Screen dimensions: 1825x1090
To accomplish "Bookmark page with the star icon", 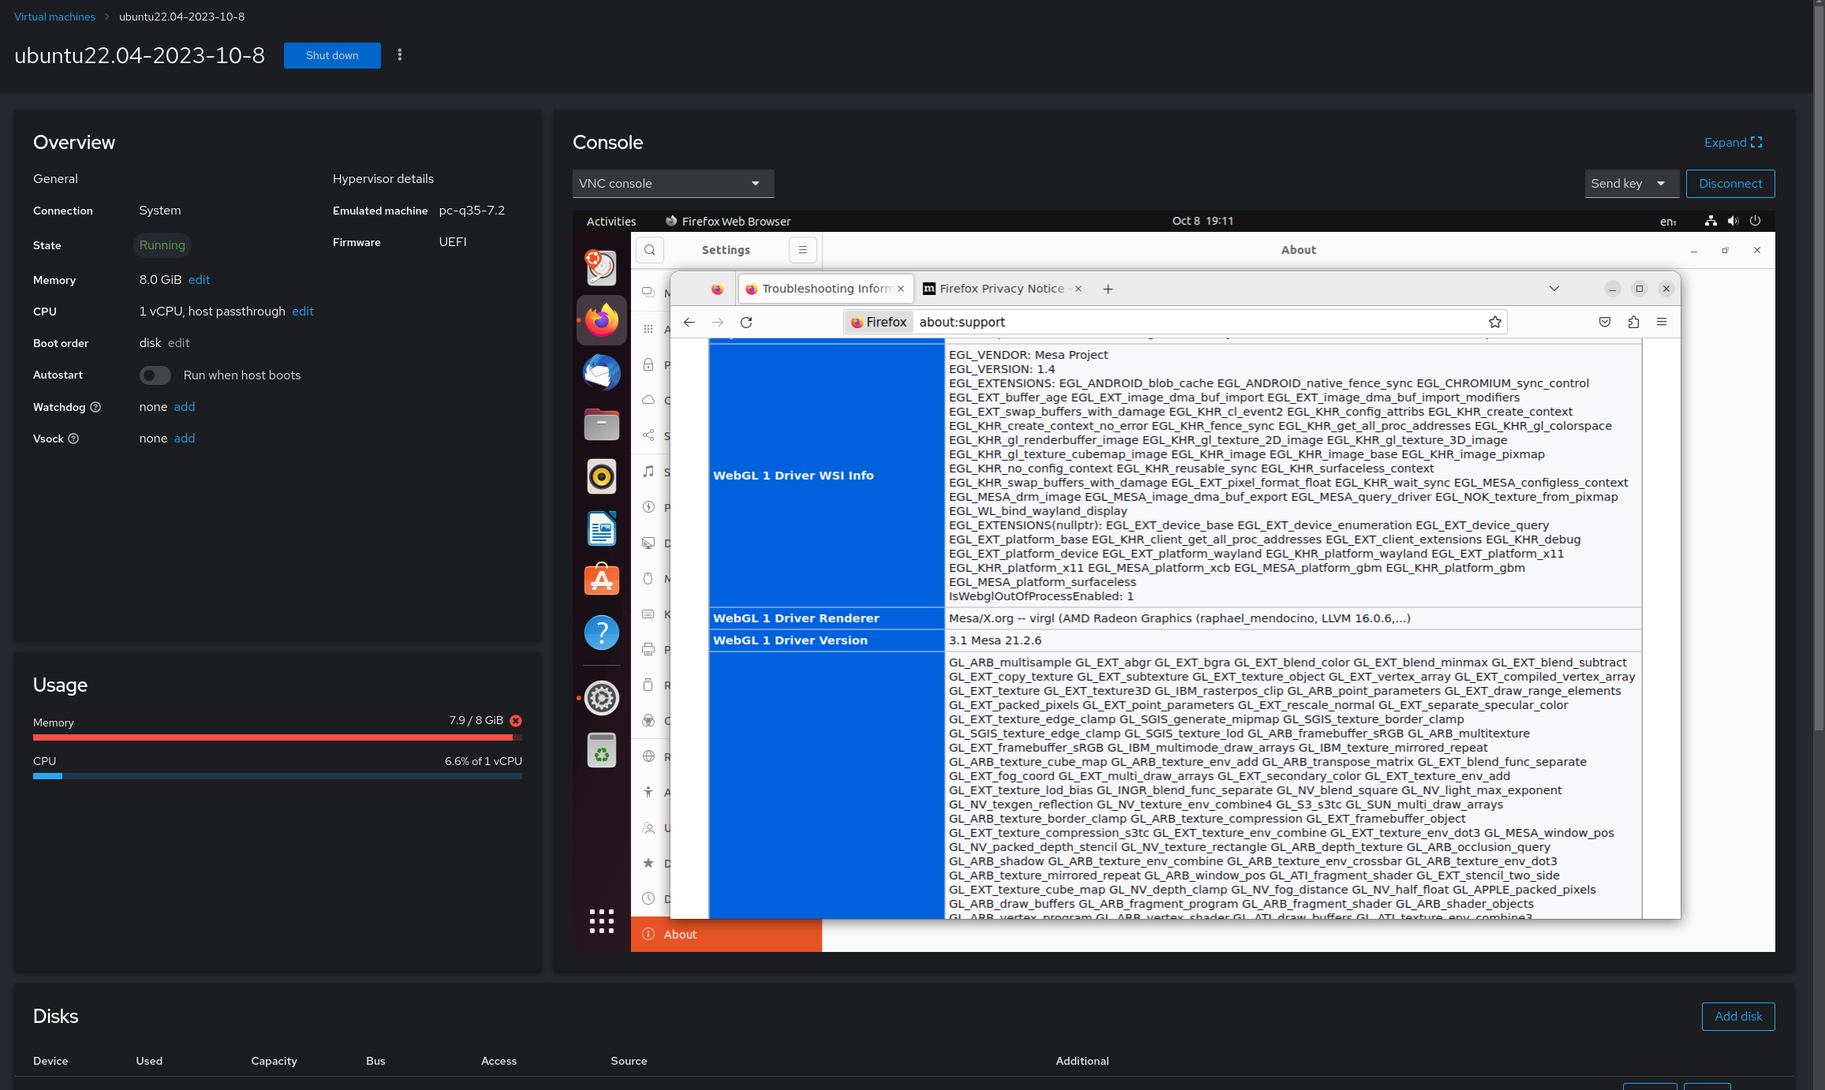I will [x=1495, y=322].
